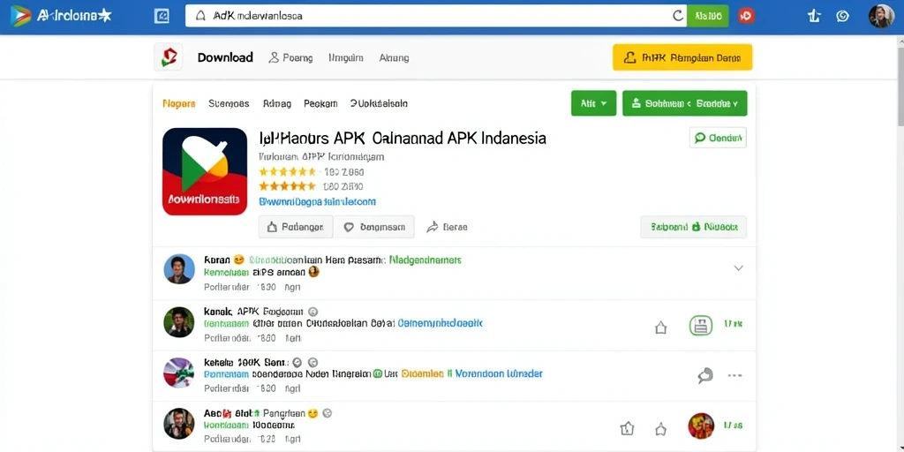Click the second row of rating stars
The width and height of the screenshot is (904, 452).
pyautogui.click(x=287, y=186)
